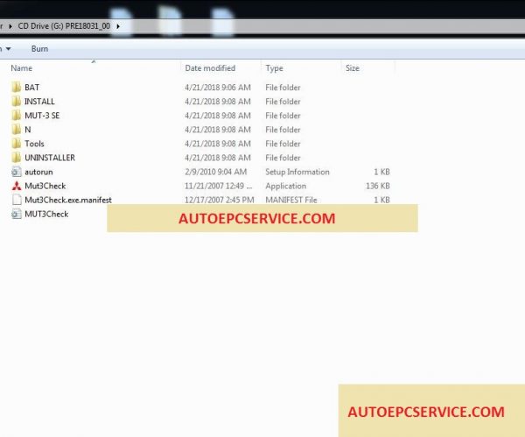Select the BAT folder name
The image size is (525, 437).
point(32,88)
